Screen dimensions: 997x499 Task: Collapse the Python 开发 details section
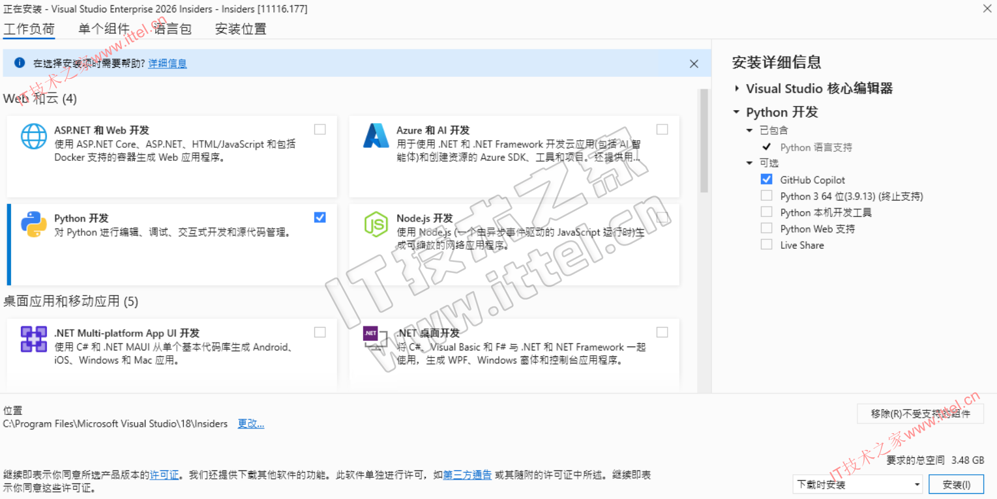[x=737, y=112]
